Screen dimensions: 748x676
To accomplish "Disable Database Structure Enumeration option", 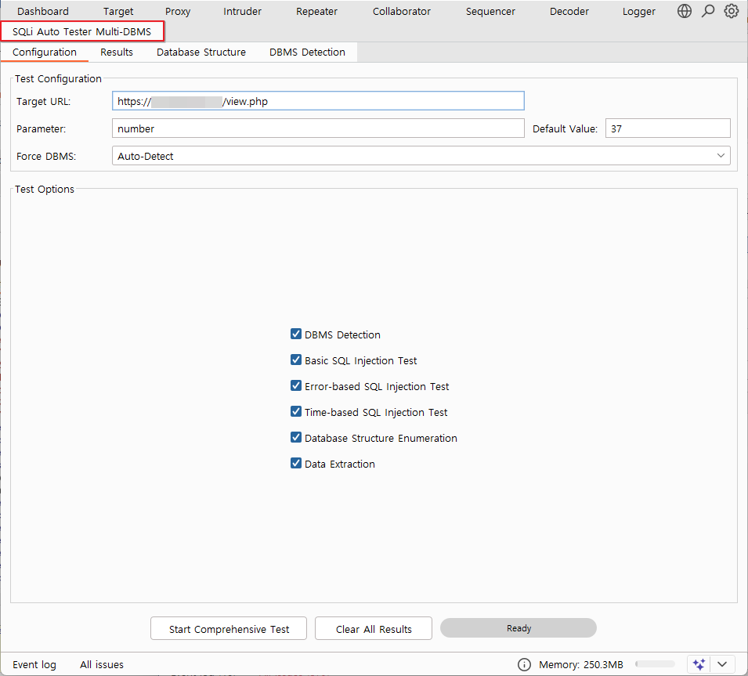I will (x=296, y=437).
